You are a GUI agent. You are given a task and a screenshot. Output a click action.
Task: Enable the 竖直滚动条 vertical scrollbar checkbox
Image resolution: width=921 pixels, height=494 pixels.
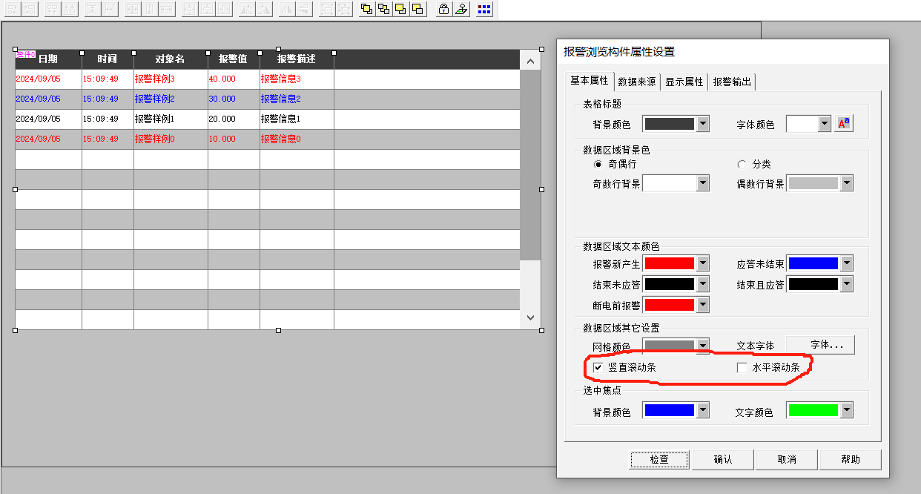click(x=598, y=367)
